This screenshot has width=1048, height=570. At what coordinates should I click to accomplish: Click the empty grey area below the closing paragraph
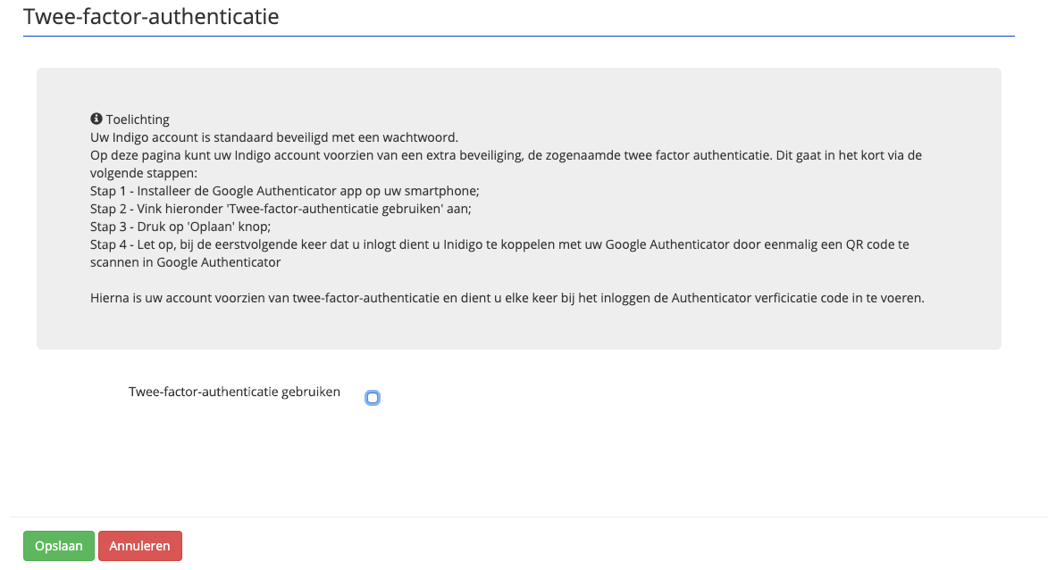(519, 327)
